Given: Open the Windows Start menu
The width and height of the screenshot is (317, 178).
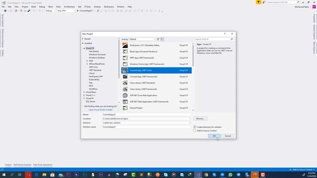Looking at the screenshot, I should pos(4,175).
